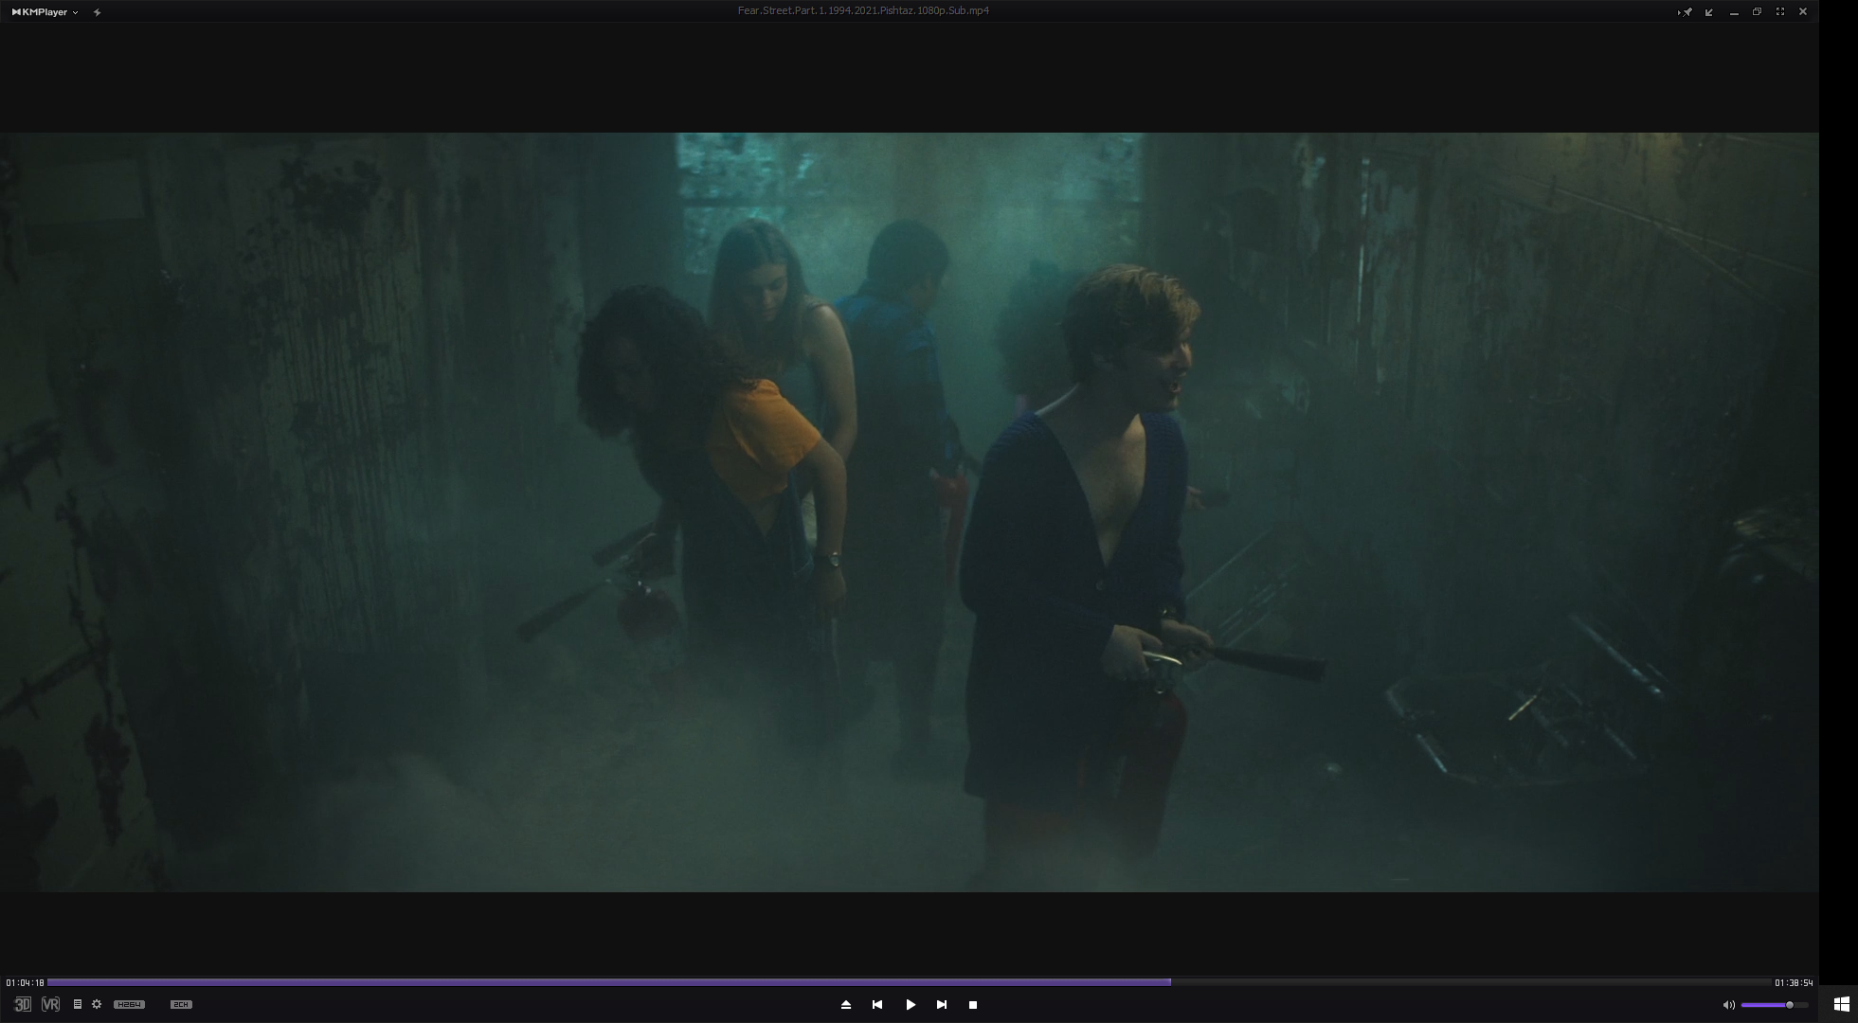1858x1023 pixels.
Task: Open the playlist panel icon
Action: [78, 1004]
